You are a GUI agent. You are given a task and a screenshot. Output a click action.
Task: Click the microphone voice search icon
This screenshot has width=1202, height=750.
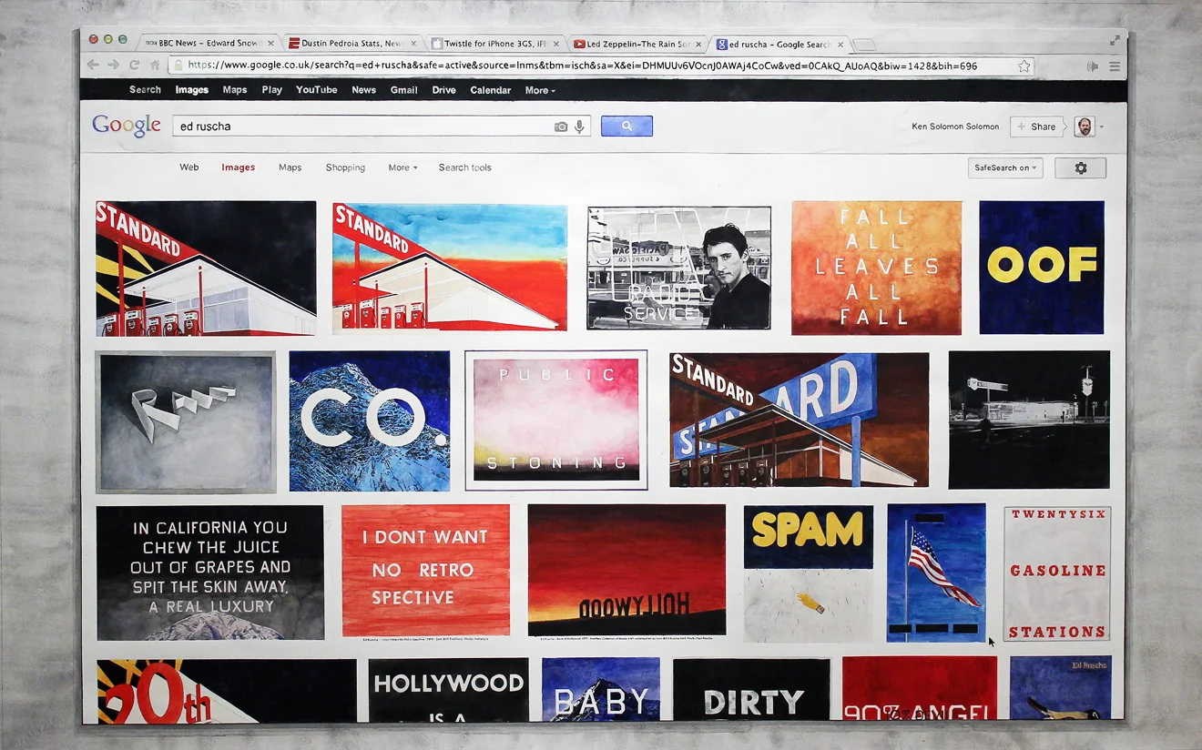point(579,127)
